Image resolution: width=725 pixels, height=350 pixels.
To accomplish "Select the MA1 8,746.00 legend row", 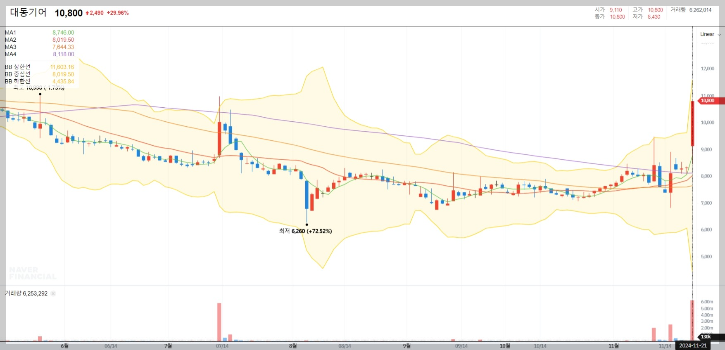I will coord(39,33).
